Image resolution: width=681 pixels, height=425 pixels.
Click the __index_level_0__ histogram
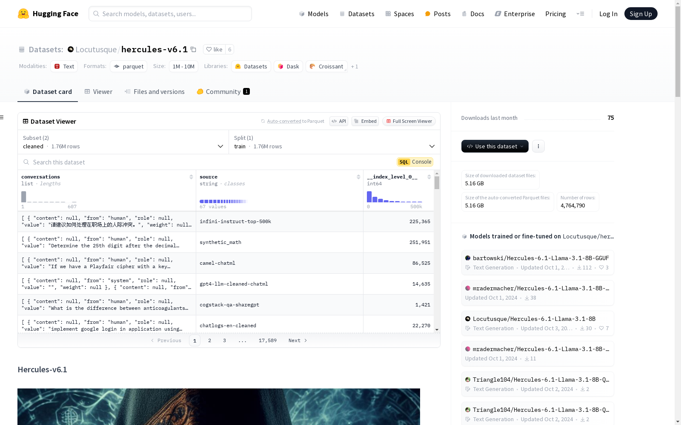pyautogui.click(x=395, y=197)
